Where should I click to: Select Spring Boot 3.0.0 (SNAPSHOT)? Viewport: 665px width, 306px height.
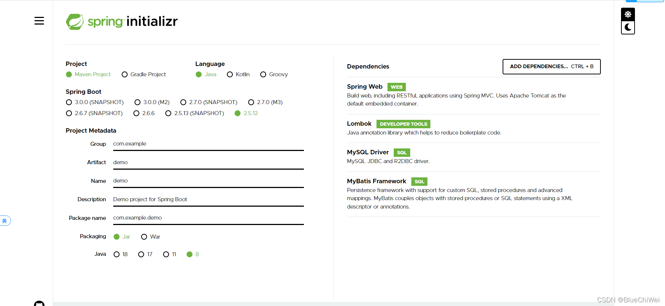pos(95,102)
